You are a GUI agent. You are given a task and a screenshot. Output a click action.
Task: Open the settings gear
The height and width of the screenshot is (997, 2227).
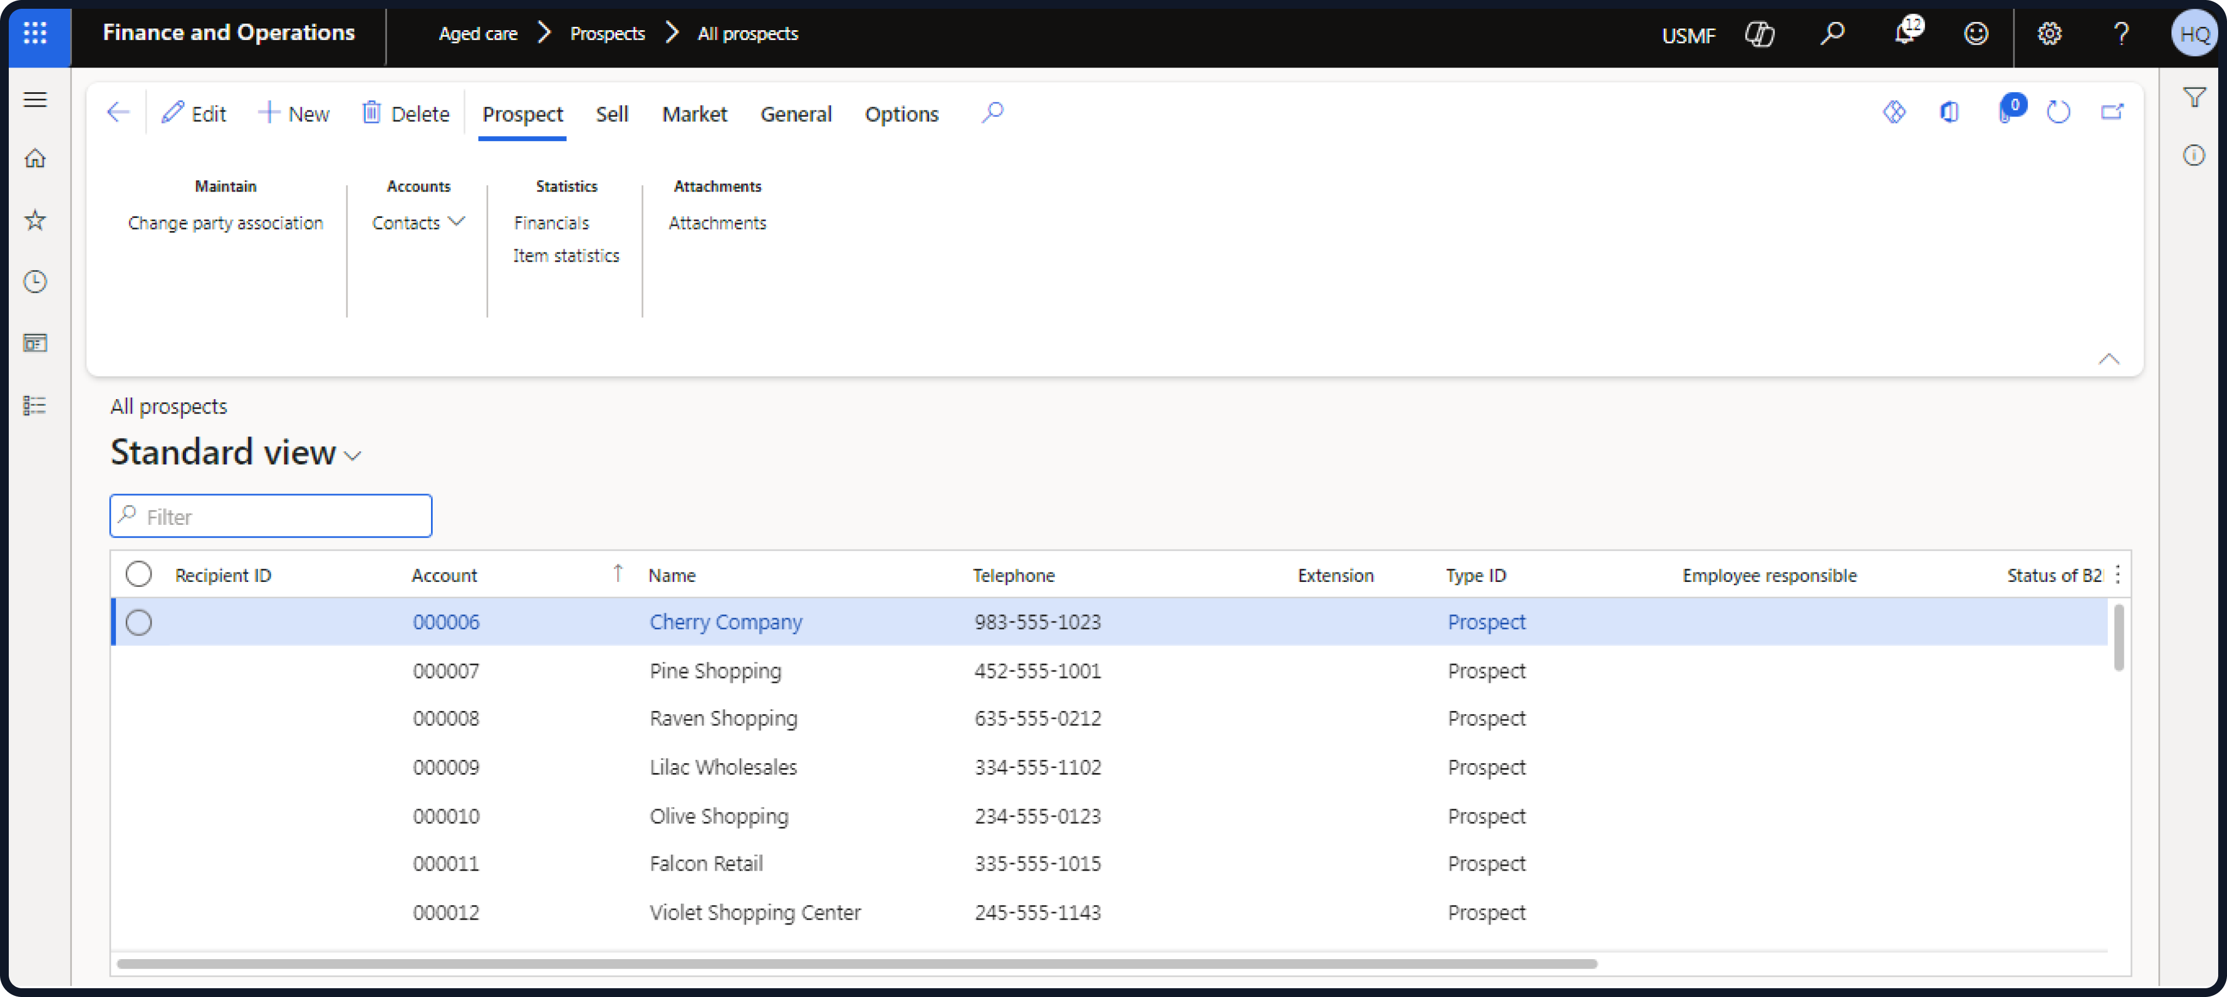pyautogui.click(x=2050, y=33)
